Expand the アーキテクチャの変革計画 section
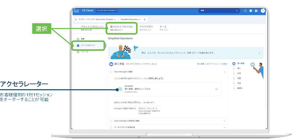298x139 pixels. point(224,127)
